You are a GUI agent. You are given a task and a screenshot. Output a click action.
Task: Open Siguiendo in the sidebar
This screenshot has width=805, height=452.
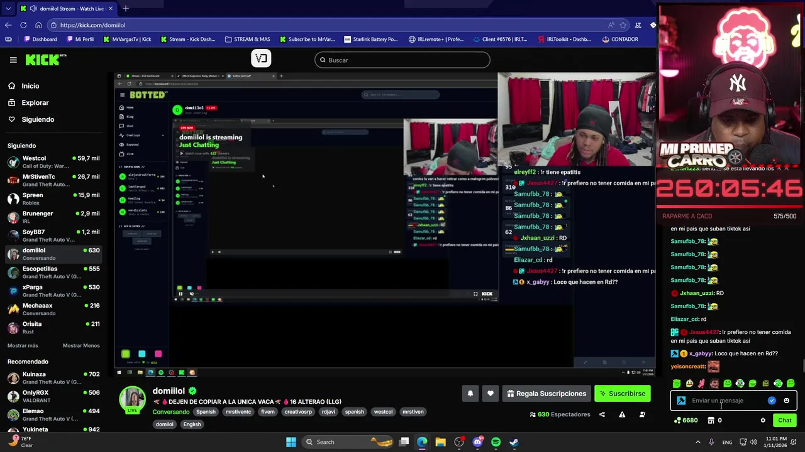[38, 119]
